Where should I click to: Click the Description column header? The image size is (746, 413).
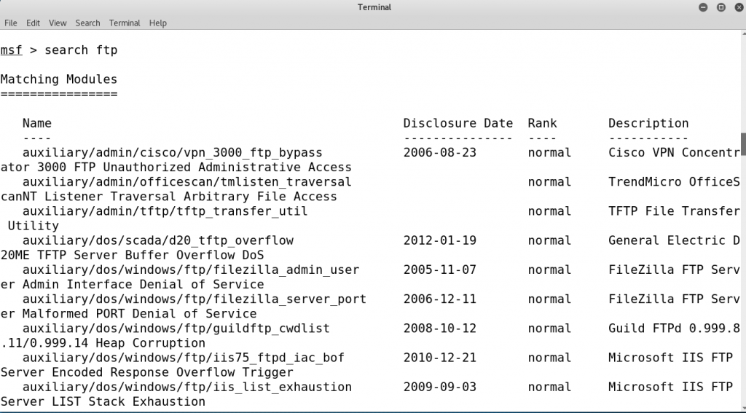(648, 123)
